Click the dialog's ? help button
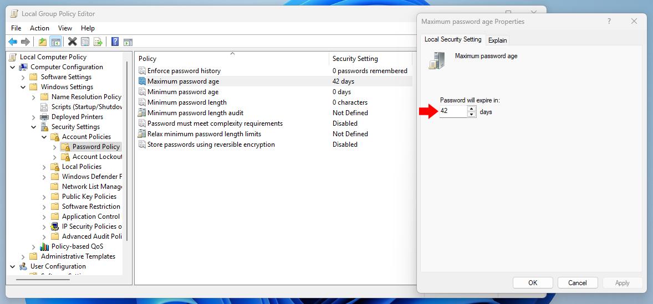 609,21
